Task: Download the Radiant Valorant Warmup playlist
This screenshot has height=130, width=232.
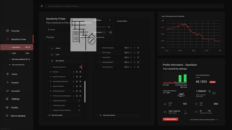Action: (79, 110)
